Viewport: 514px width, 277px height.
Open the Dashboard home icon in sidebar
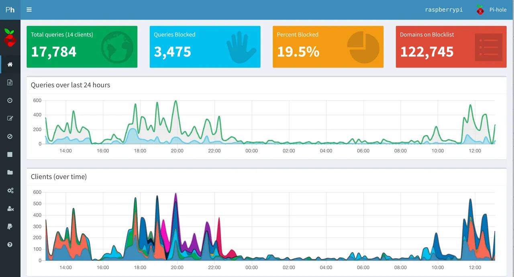point(10,65)
